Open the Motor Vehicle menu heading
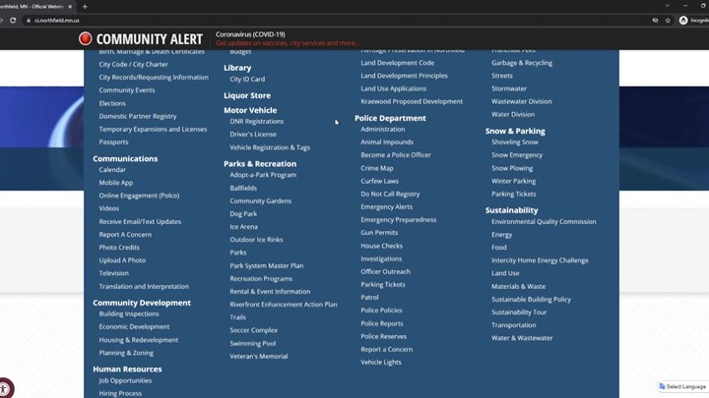The width and height of the screenshot is (709, 398). [250, 110]
